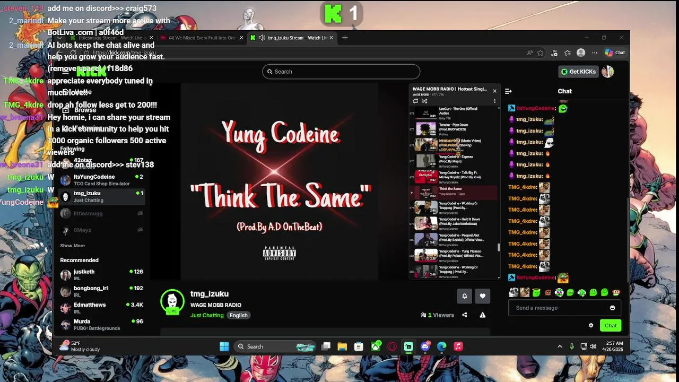Open the weather widget showing Mostly cloudy
The width and height of the screenshot is (679, 382).
coord(81,346)
